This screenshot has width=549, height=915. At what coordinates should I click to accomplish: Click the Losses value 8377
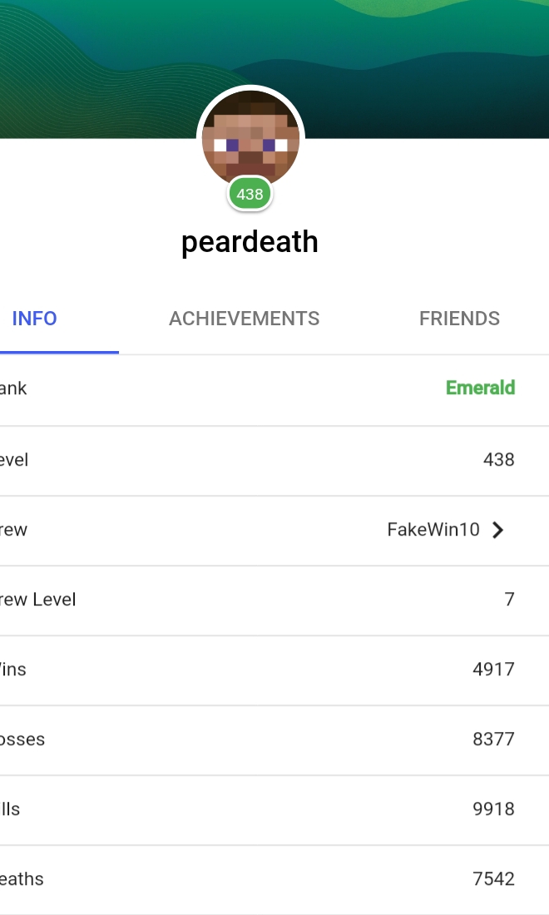(x=493, y=739)
